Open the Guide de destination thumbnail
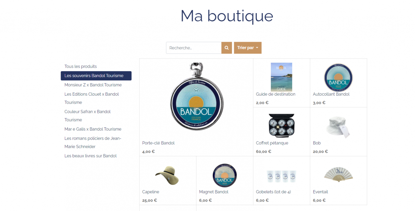 click(x=282, y=77)
